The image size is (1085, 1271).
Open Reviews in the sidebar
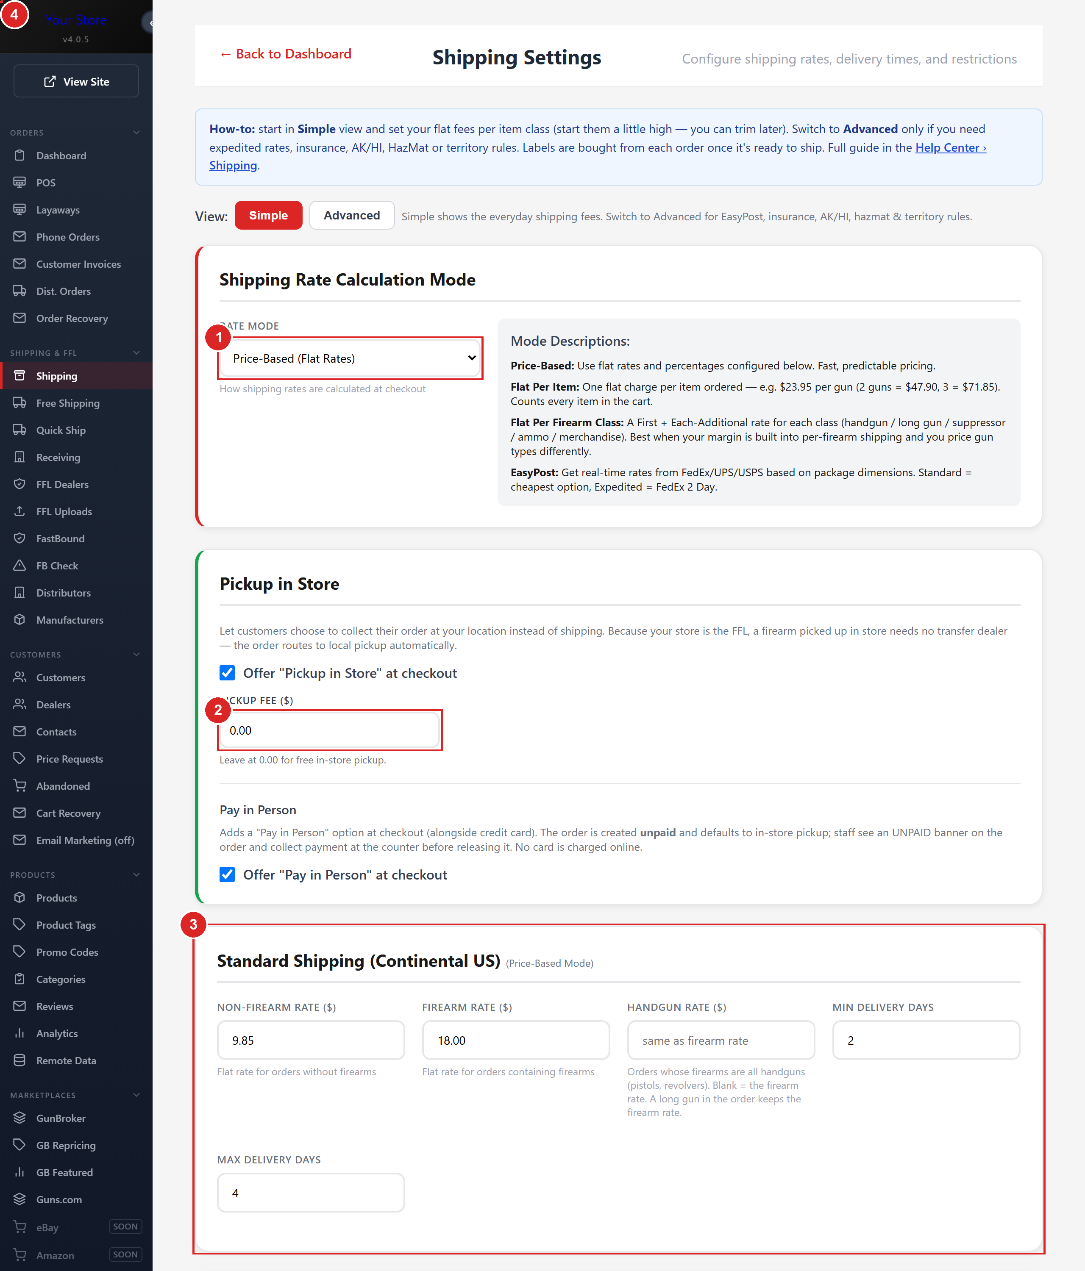[76, 1006]
